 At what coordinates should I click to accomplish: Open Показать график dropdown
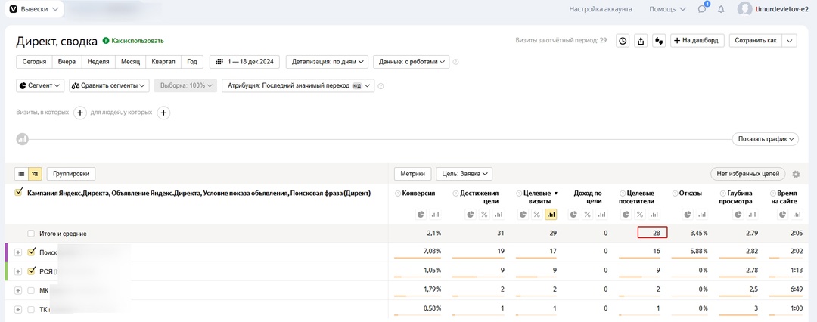click(766, 139)
